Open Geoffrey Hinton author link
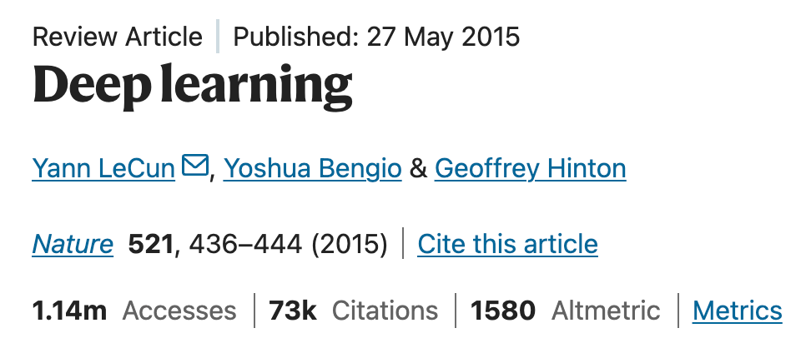Image resolution: width=811 pixels, height=348 pixels. click(x=530, y=169)
